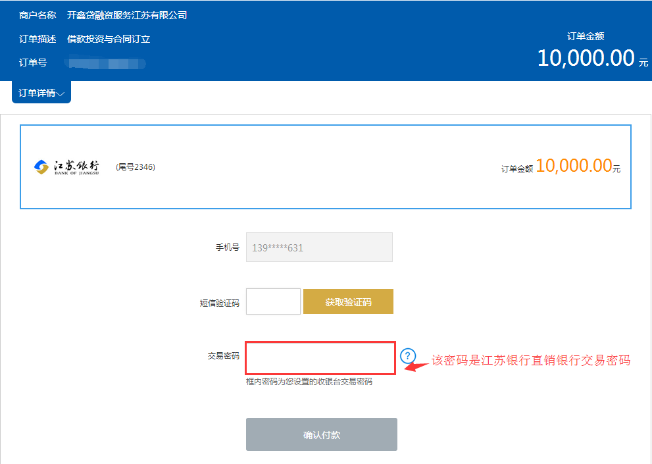Click the masked 手机号 field

[319, 247]
